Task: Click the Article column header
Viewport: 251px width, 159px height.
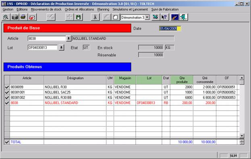Action: [x=27, y=79]
